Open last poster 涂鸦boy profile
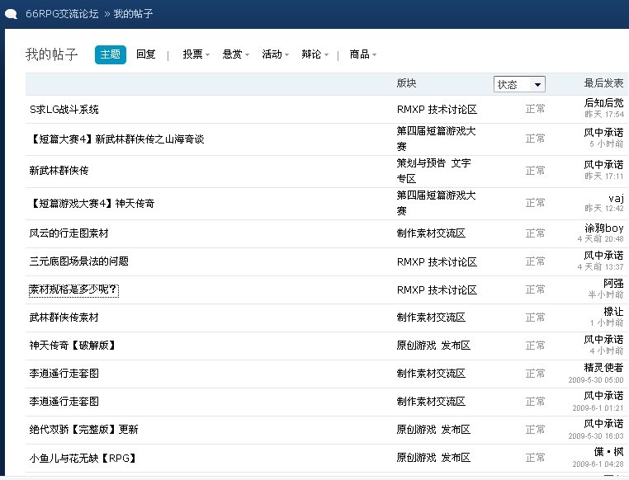The width and height of the screenshot is (629, 480). [x=604, y=228]
